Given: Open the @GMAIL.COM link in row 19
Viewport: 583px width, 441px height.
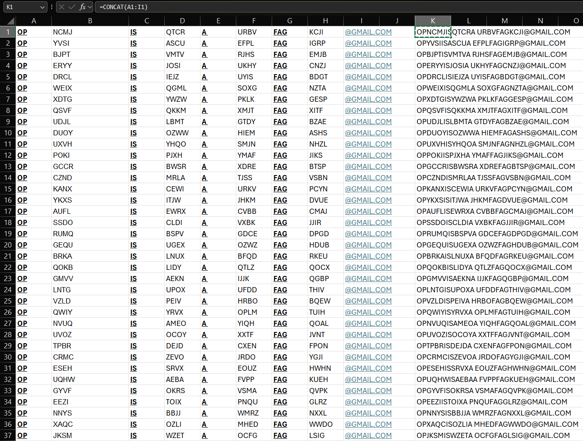Looking at the screenshot, I should (368, 234).
